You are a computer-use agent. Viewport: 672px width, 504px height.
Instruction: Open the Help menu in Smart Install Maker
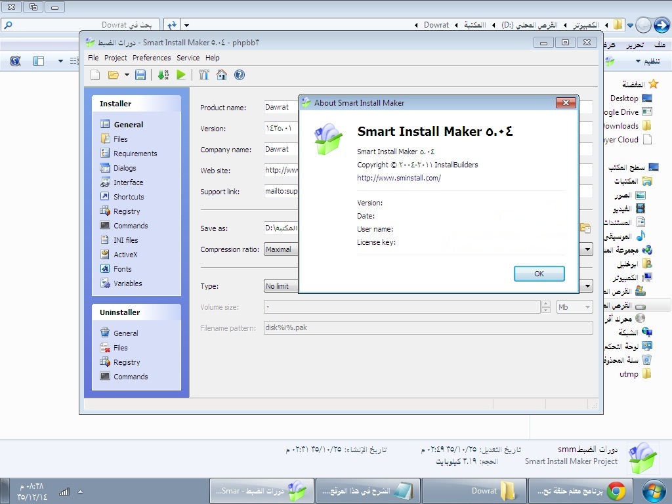click(212, 58)
